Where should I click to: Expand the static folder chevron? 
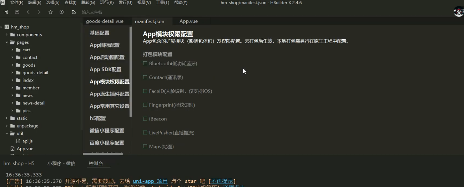click(x=7, y=118)
